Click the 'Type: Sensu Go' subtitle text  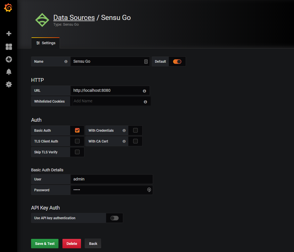tap(66, 25)
